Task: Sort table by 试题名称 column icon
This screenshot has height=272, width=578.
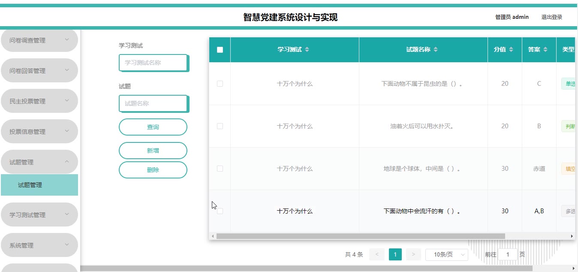Action: (435, 50)
